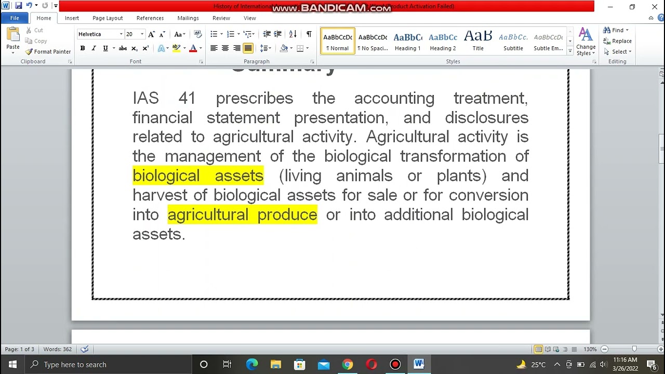Switch to Insert tab

[x=72, y=18]
